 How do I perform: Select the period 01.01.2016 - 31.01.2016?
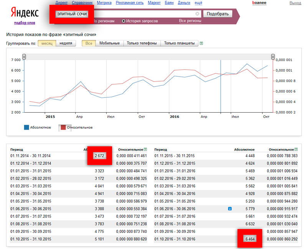click(x=175, y=171)
